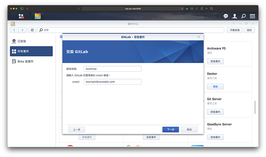
Task: Click the 設定 button
Action: (249, 30)
